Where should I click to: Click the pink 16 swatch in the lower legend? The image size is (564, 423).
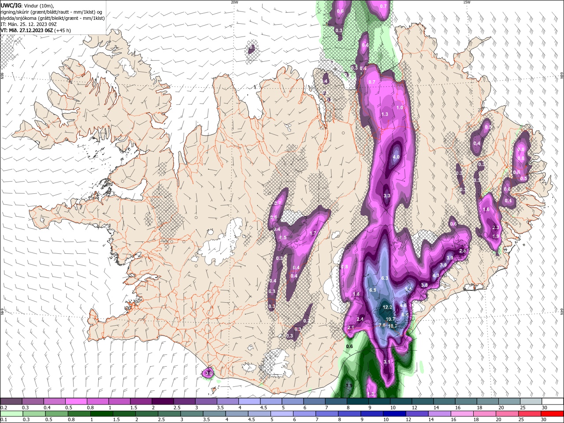[x=462, y=414]
